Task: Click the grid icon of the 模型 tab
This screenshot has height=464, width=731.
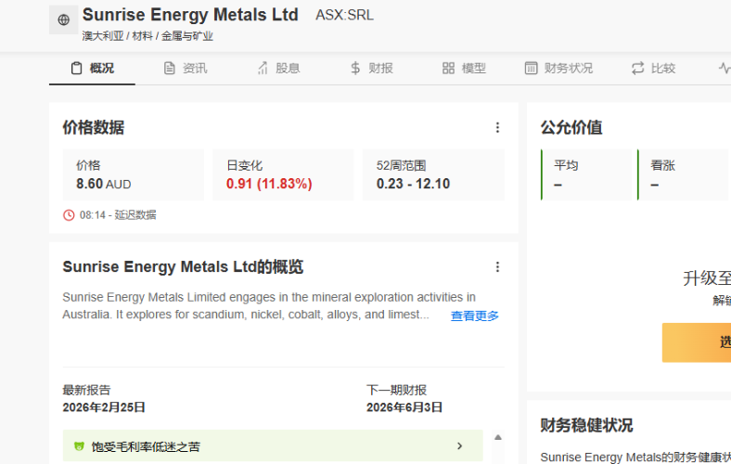Action: [x=448, y=68]
